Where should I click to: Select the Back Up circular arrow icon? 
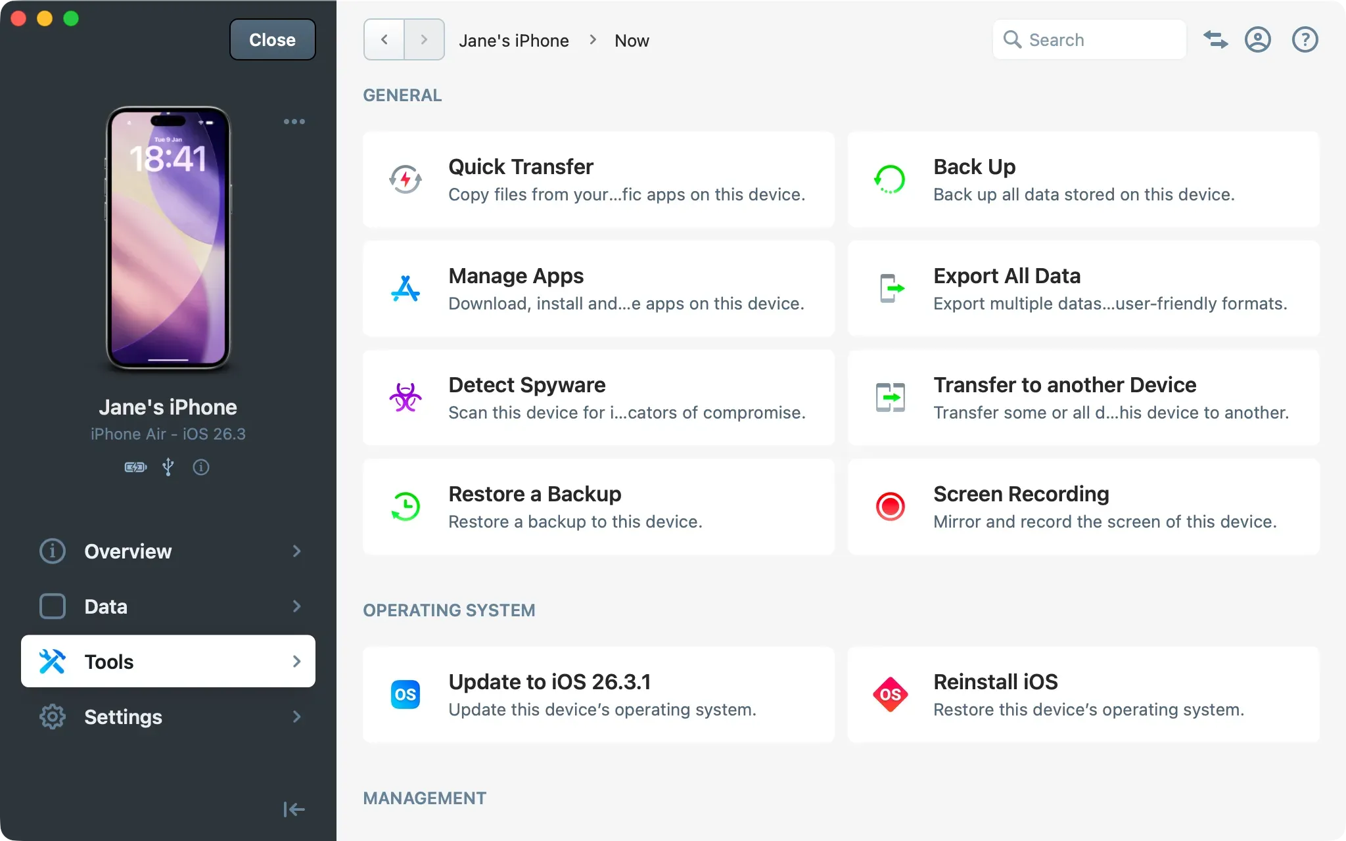coord(891,179)
